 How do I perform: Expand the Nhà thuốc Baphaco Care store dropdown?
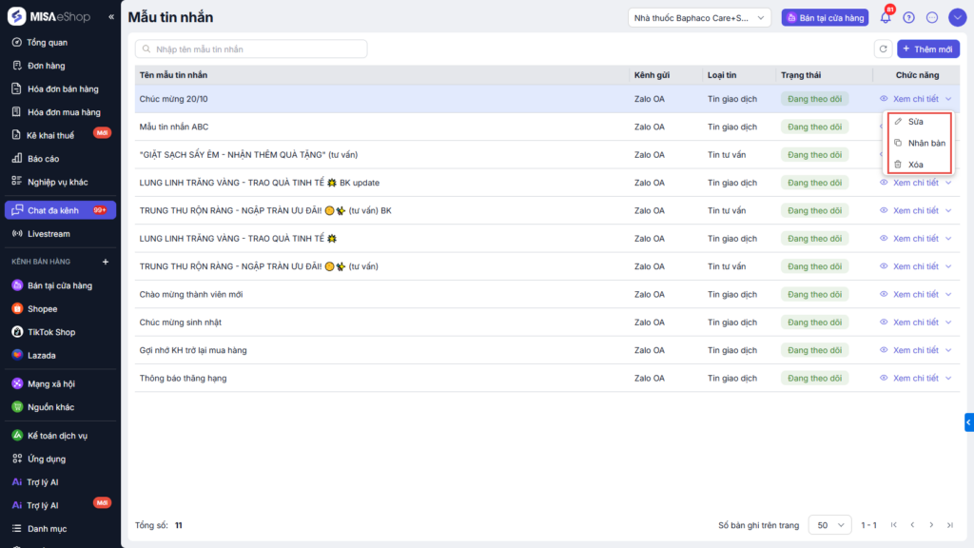click(x=699, y=18)
